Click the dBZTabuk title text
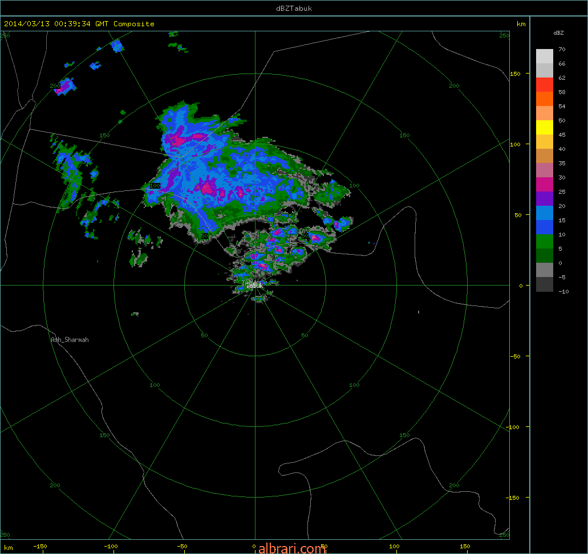This screenshot has height=554, width=588. coord(294,9)
